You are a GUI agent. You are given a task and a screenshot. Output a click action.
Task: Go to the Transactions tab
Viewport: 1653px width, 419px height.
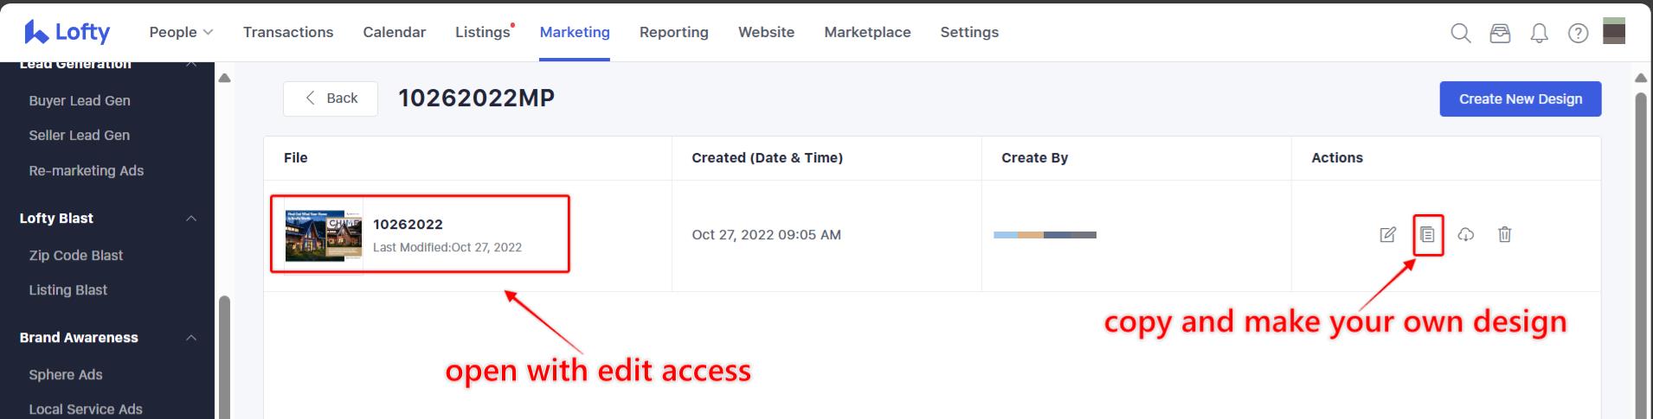point(288,32)
